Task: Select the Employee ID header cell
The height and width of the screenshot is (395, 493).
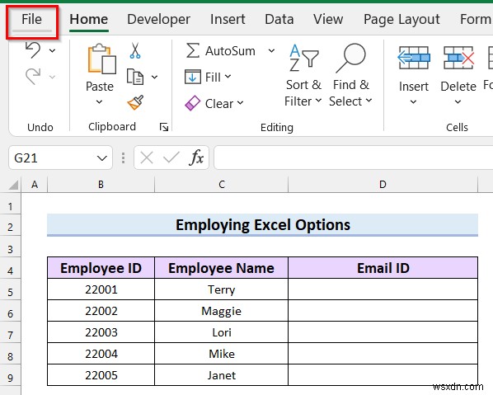Action: (x=101, y=268)
